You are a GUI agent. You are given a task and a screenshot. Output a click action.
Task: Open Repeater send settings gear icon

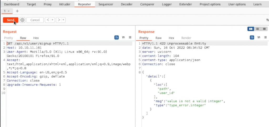[22, 20]
